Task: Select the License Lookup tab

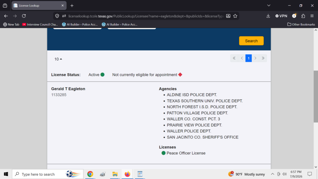Action: point(39,6)
